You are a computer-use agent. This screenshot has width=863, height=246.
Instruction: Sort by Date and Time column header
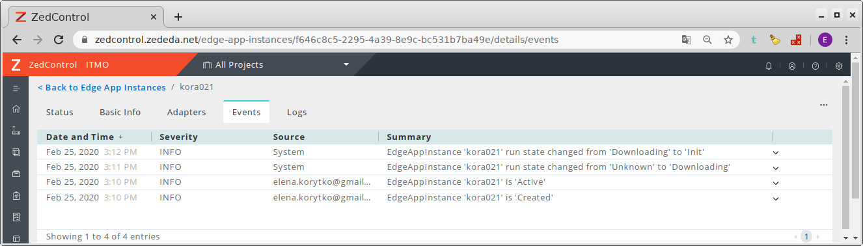[80, 137]
